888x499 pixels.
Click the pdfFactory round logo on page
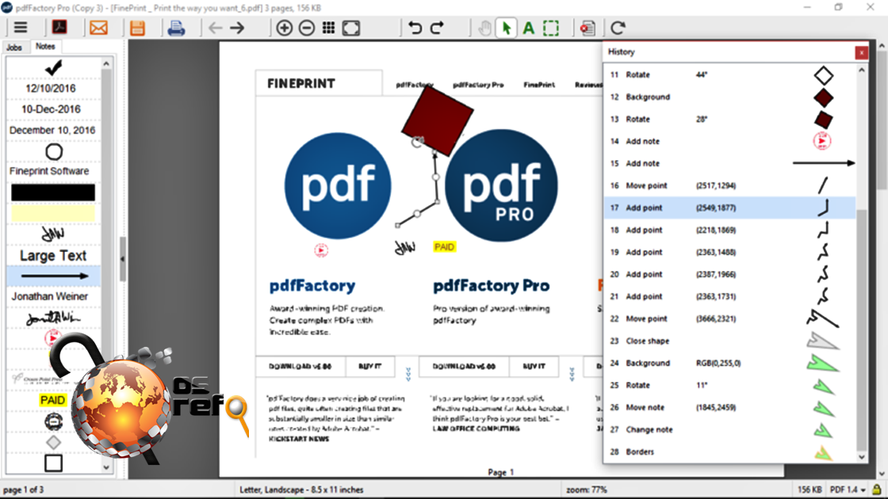coord(338,186)
